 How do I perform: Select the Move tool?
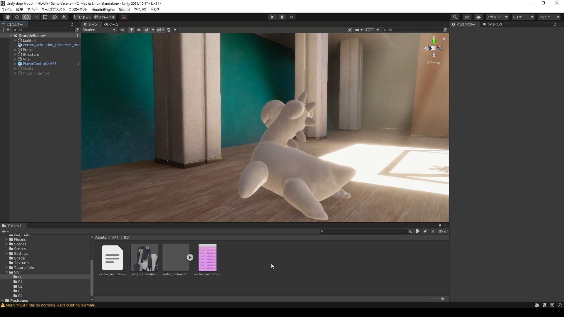point(17,17)
